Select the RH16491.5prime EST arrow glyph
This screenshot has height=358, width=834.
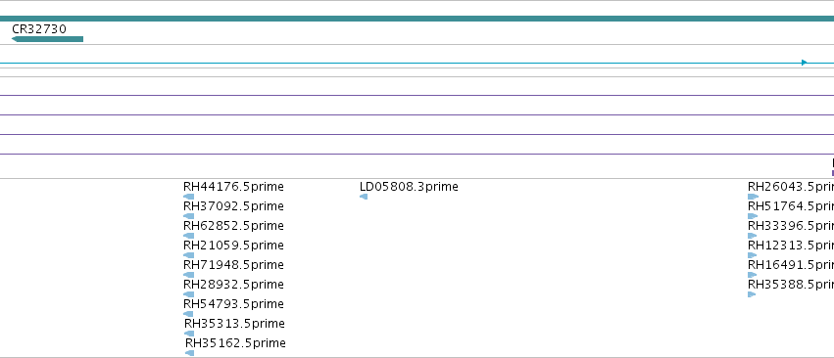pos(752,275)
